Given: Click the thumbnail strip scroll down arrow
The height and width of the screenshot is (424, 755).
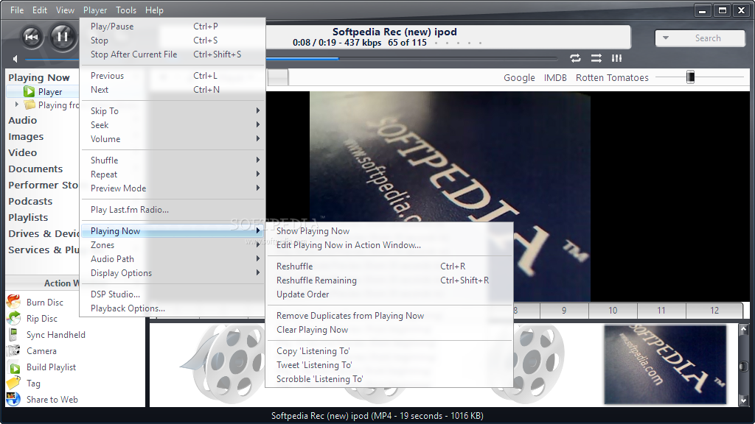Looking at the screenshot, I should 743,400.
